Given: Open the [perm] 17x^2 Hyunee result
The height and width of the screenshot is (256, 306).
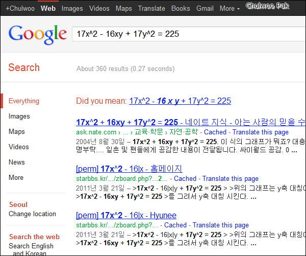Looking at the screenshot, I should [x=126, y=215].
